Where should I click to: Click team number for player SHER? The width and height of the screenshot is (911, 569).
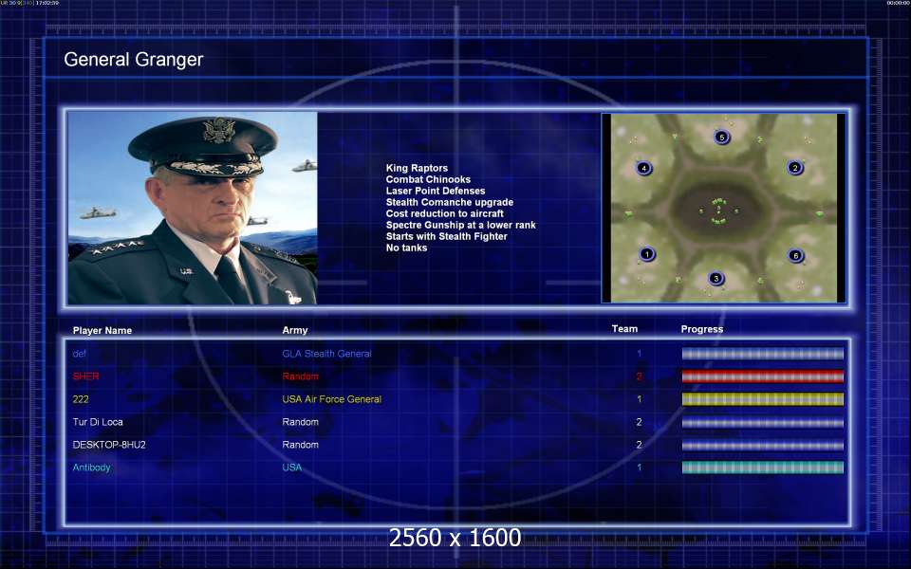click(639, 376)
